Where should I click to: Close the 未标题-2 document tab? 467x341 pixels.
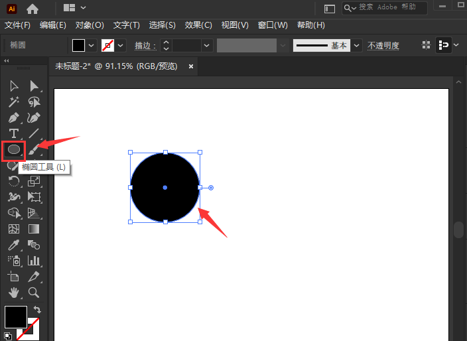click(x=191, y=66)
